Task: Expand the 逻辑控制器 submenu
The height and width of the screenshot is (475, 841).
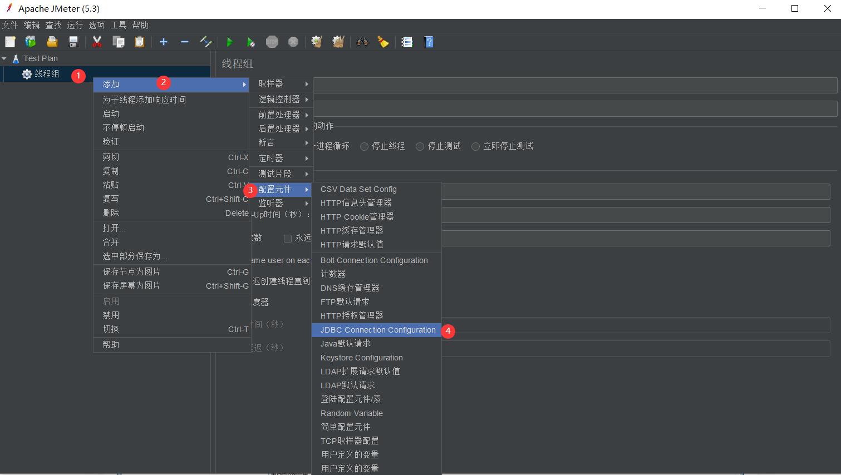Action: point(281,100)
